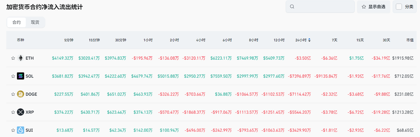Select SUI 1-hour value $142.00万
Screen dimensions: 420x137
tap(143, 130)
